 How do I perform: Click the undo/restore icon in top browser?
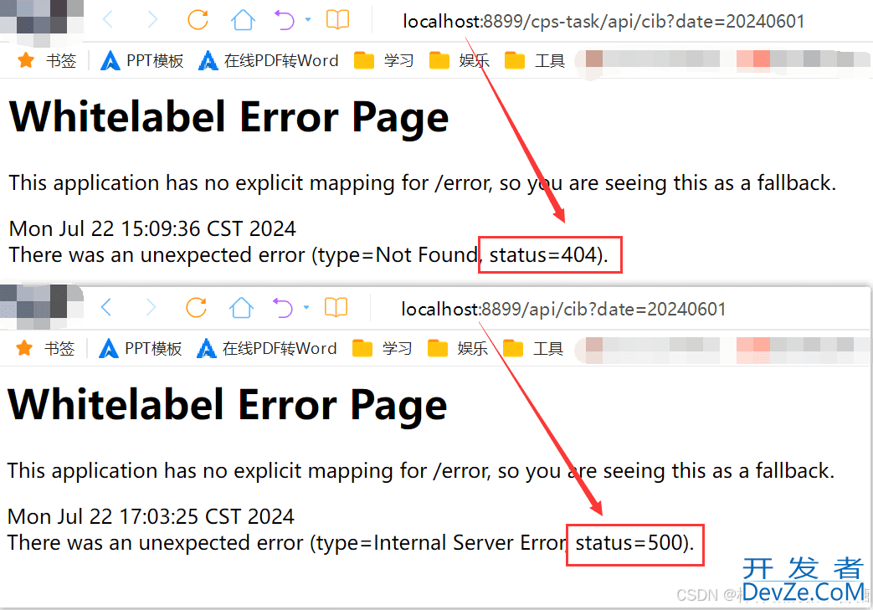pos(285,21)
